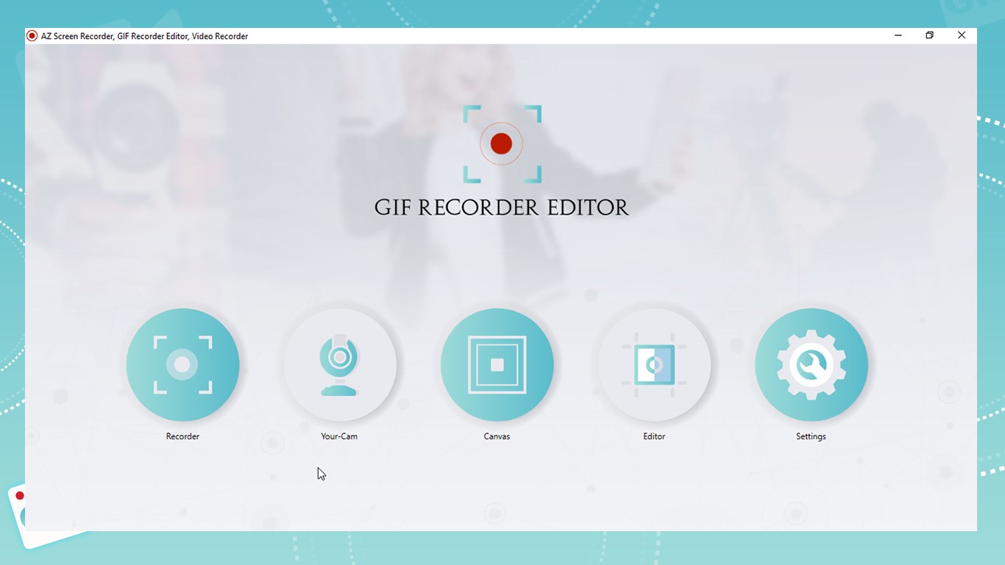Click the Your-Cam label text
This screenshot has width=1005, height=565.
click(x=339, y=436)
